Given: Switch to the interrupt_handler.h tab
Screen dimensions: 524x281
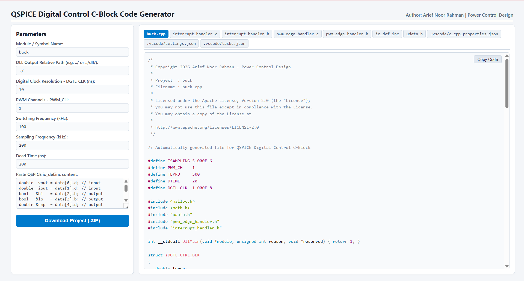Looking at the screenshot, I should [247, 34].
